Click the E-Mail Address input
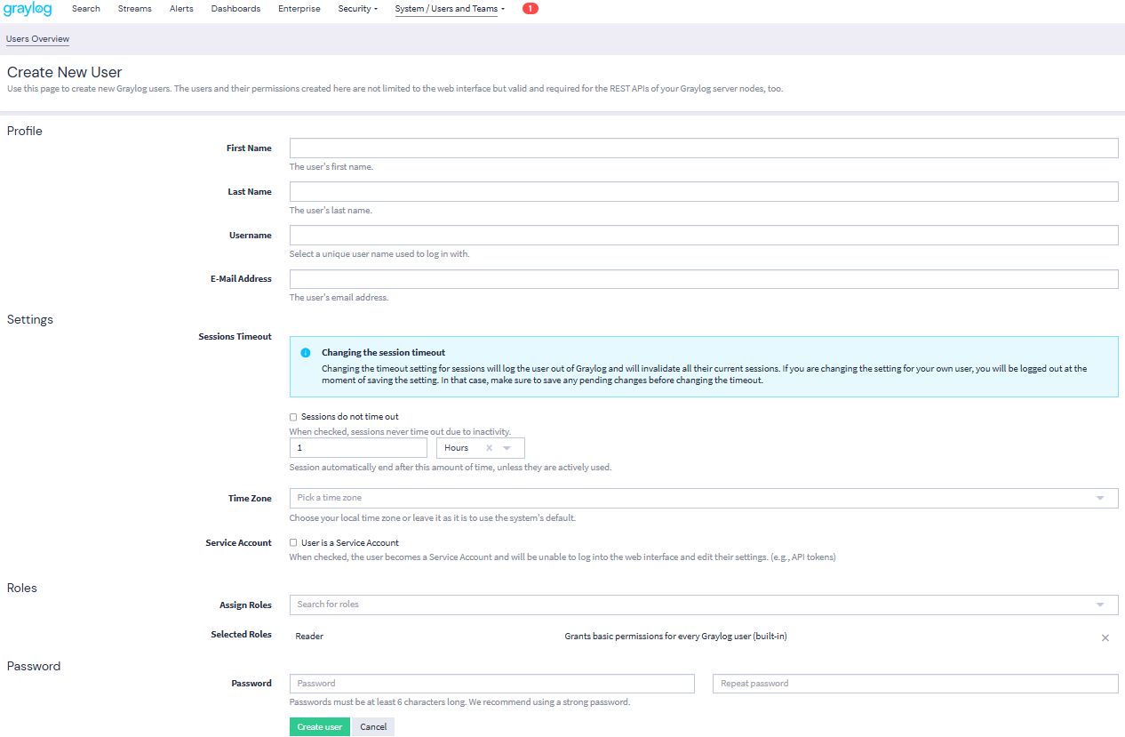The width and height of the screenshot is (1125, 737). [x=703, y=279]
